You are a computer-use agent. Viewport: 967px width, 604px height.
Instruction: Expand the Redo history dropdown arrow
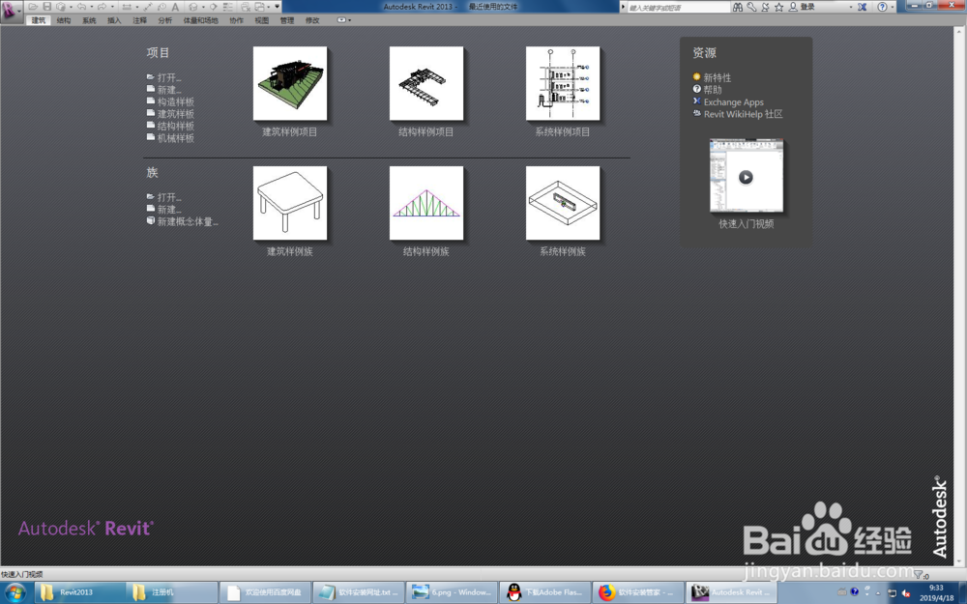point(113,7)
